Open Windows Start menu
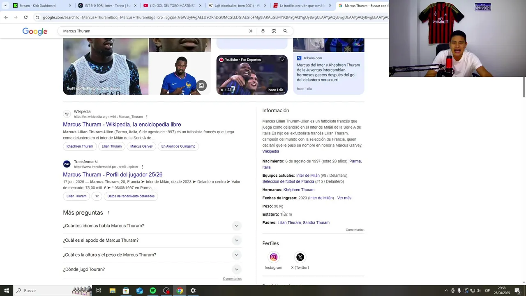Image resolution: width=526 pixels, height=296 pixels. 7,291
